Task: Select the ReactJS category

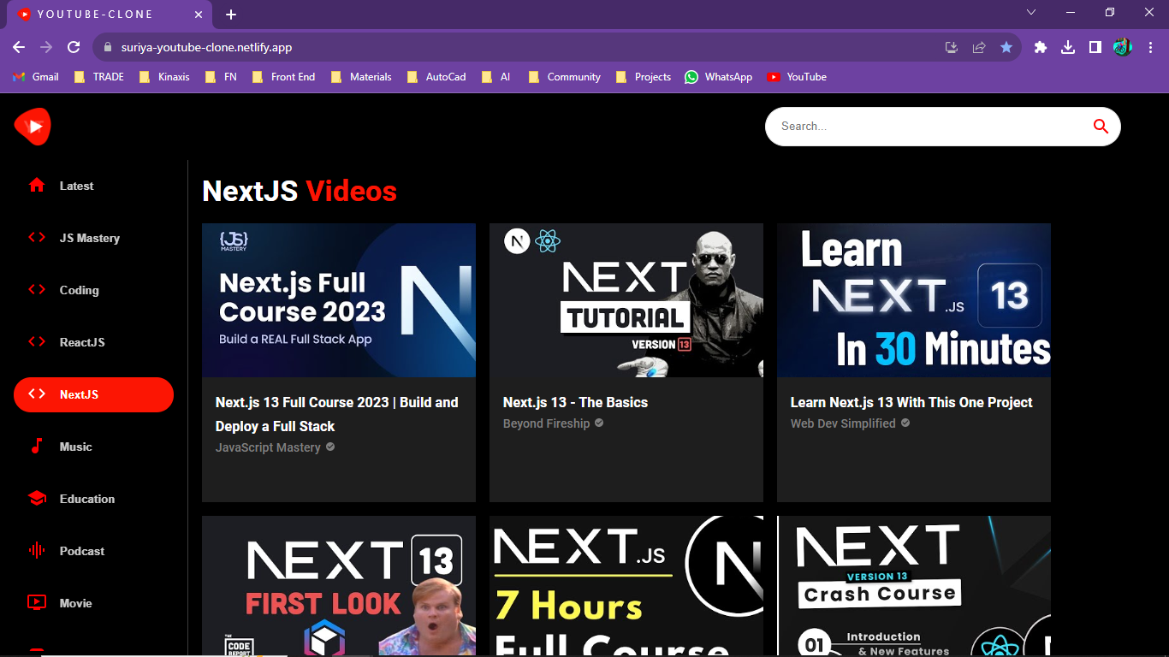Action: [93, 342]
